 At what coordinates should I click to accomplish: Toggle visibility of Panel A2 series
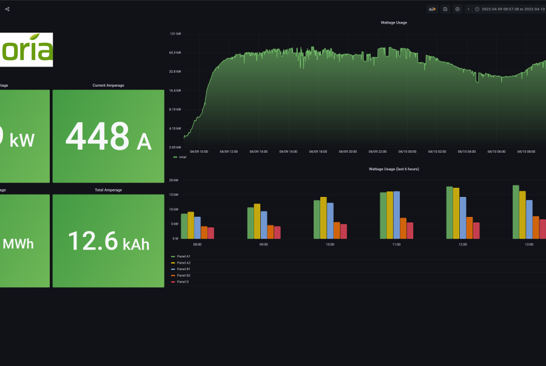(183, 263)
